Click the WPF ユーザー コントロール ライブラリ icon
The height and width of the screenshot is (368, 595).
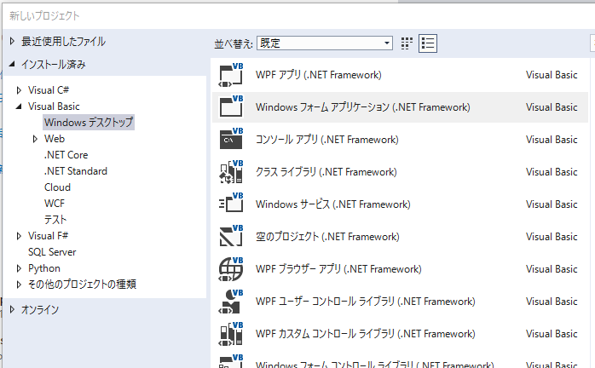tap(232, 302)
